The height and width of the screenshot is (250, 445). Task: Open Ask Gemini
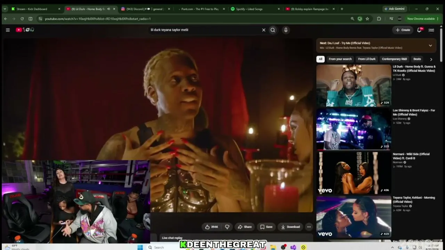point(394,9)
